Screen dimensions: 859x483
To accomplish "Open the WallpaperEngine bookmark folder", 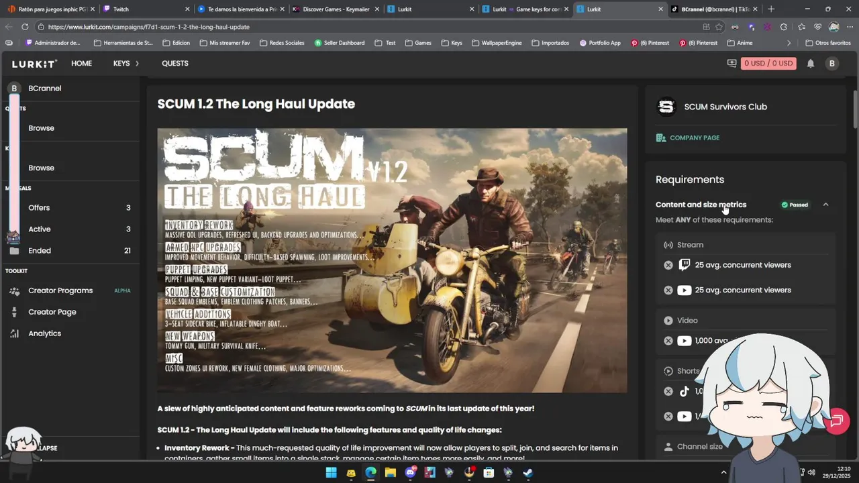I will pyautogui.click(x=497, y=43).
